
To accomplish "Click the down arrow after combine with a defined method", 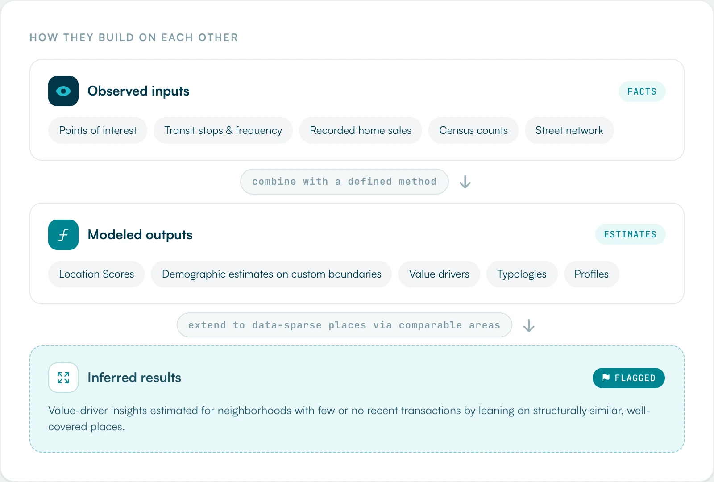I will 465,182.
